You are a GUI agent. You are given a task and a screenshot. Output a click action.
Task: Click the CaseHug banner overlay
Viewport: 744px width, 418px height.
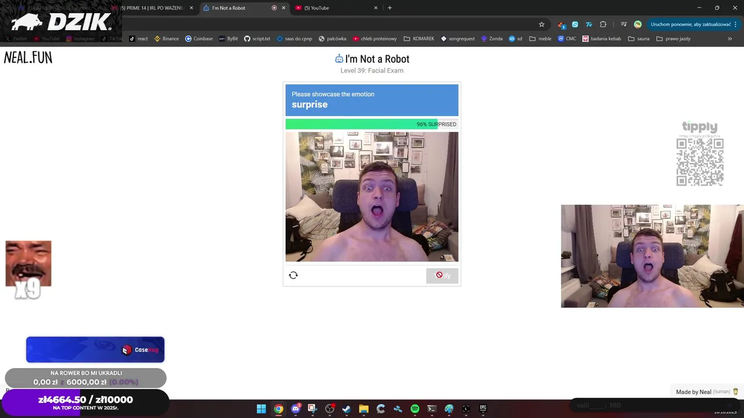(x=95, y=349)
